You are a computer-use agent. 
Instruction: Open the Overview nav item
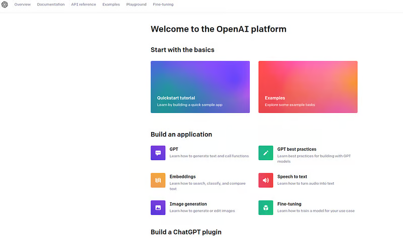point(23,5)
